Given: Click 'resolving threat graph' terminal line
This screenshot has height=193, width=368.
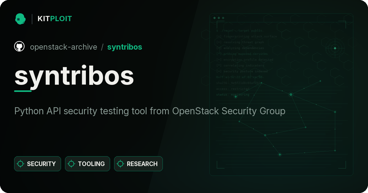Looking at the screenshot, I should [x=240, y=42].
